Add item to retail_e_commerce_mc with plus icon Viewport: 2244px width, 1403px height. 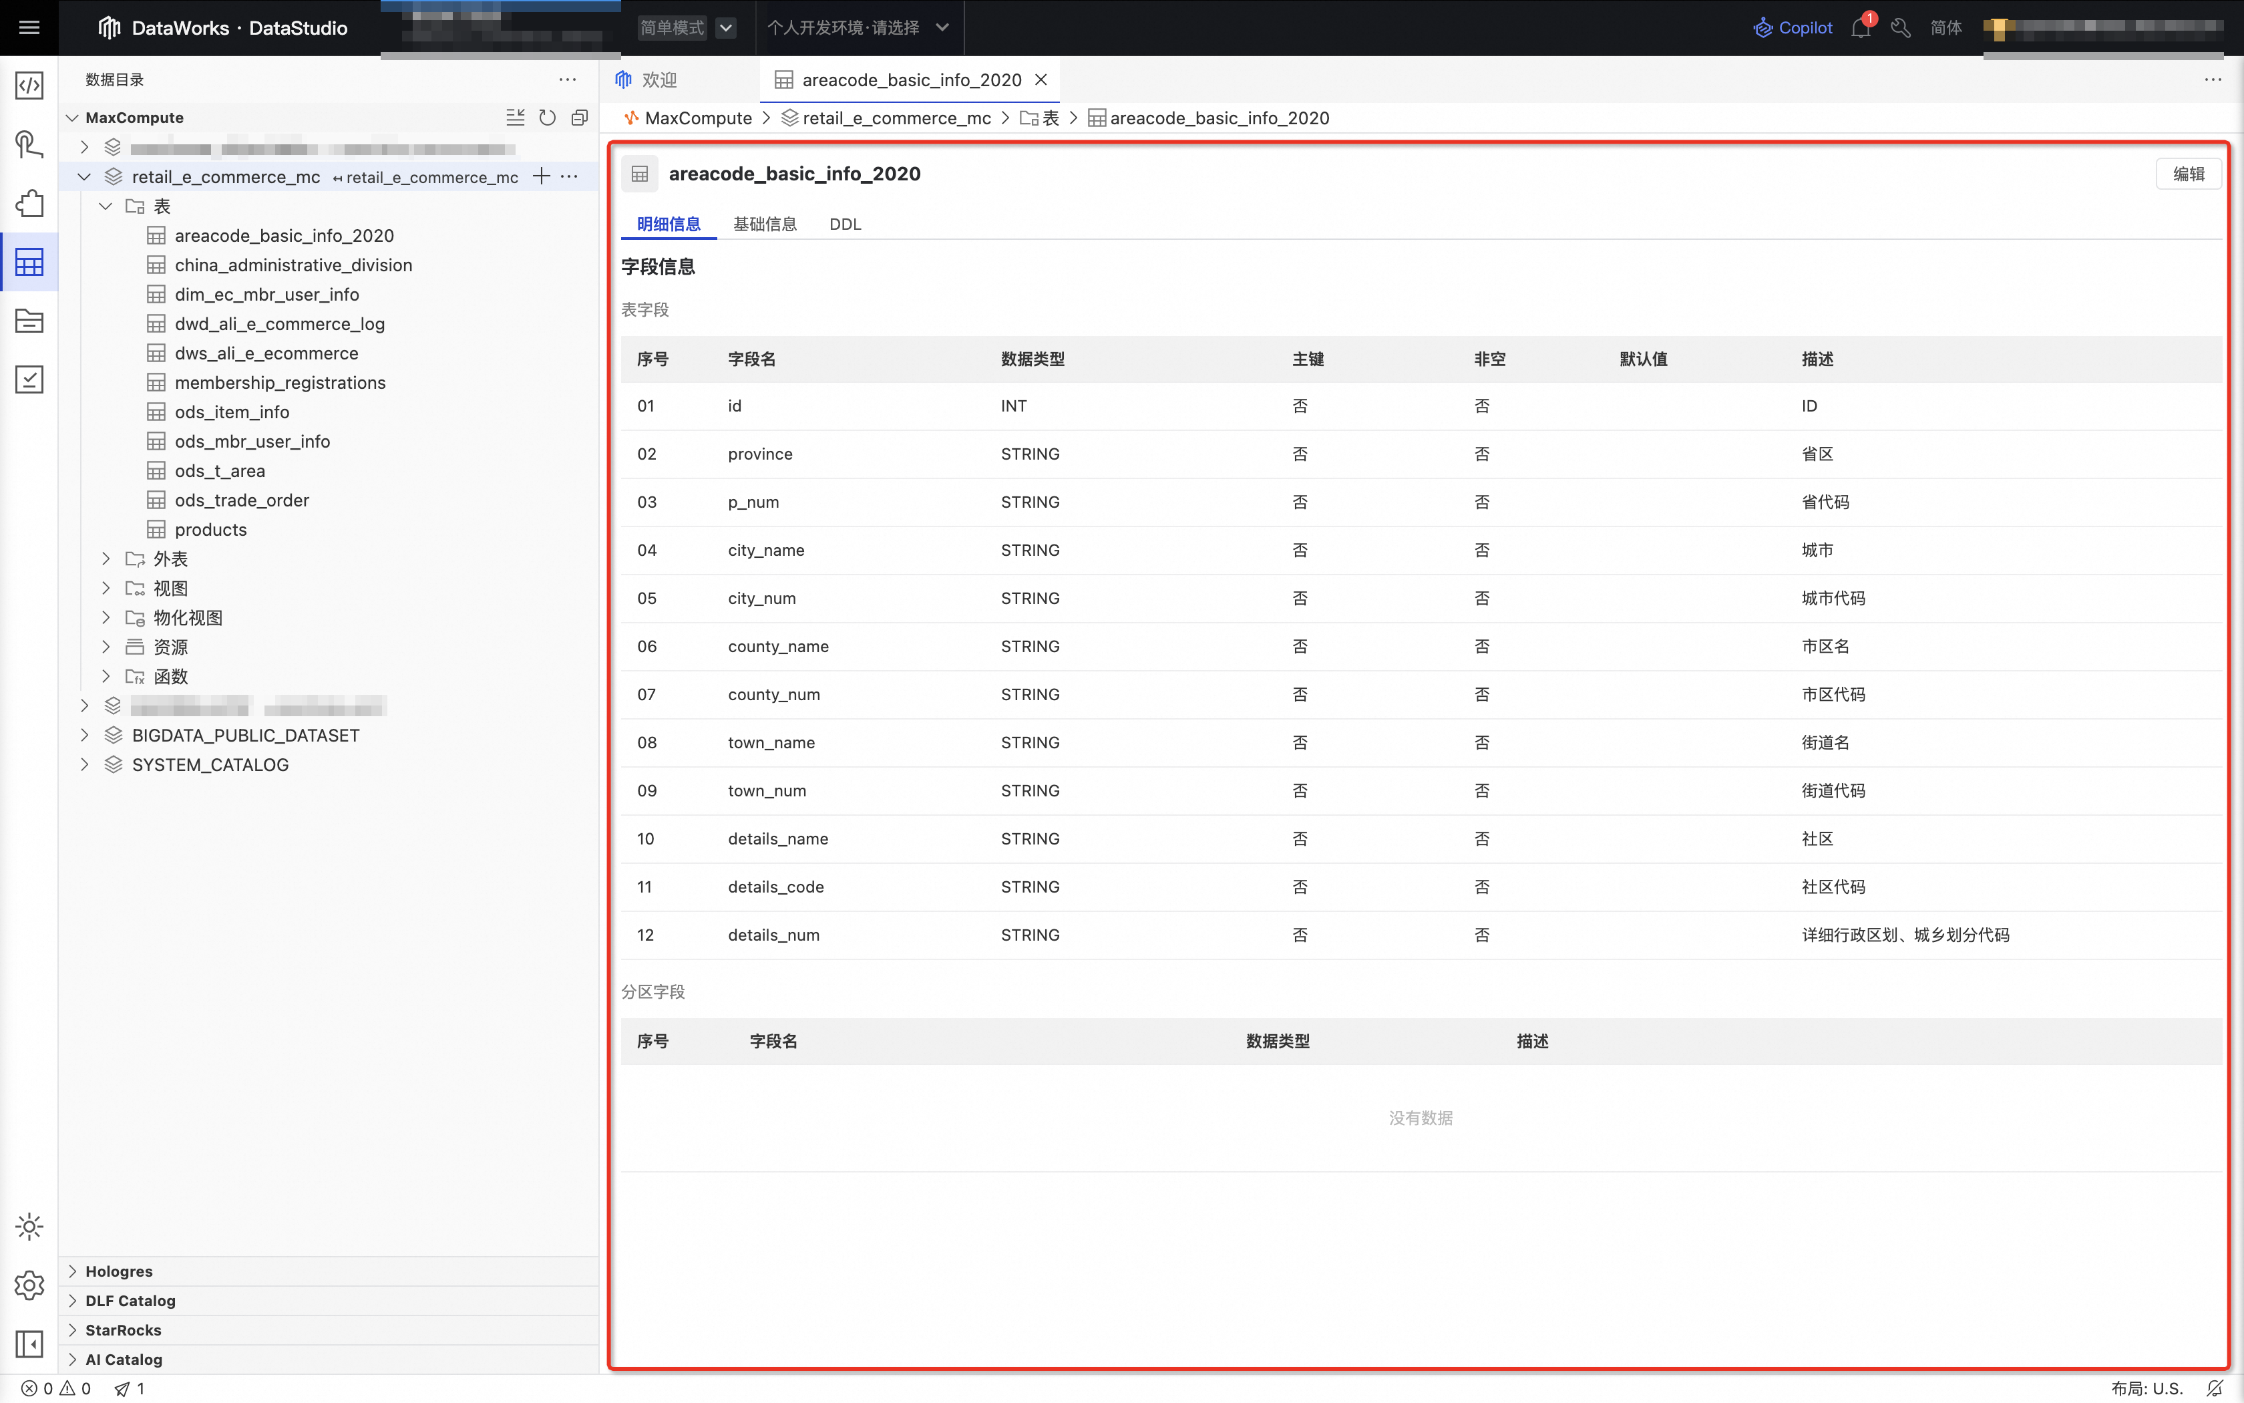coord(542,176)
